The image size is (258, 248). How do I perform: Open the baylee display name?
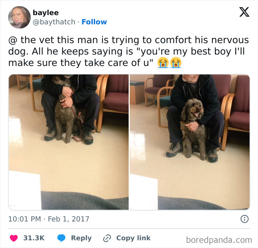pos(46,13)
